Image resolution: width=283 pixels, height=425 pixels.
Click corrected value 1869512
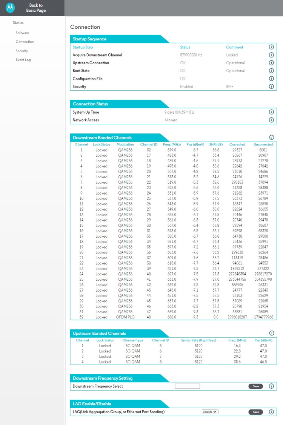coord(237,269)
